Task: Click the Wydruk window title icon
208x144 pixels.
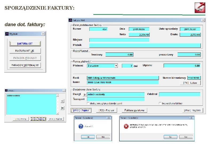Action: click(7, 34)
